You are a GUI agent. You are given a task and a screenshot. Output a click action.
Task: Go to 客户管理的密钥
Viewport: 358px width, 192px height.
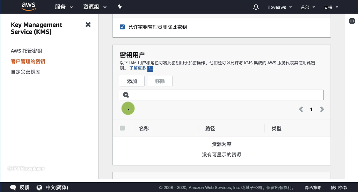28,61
